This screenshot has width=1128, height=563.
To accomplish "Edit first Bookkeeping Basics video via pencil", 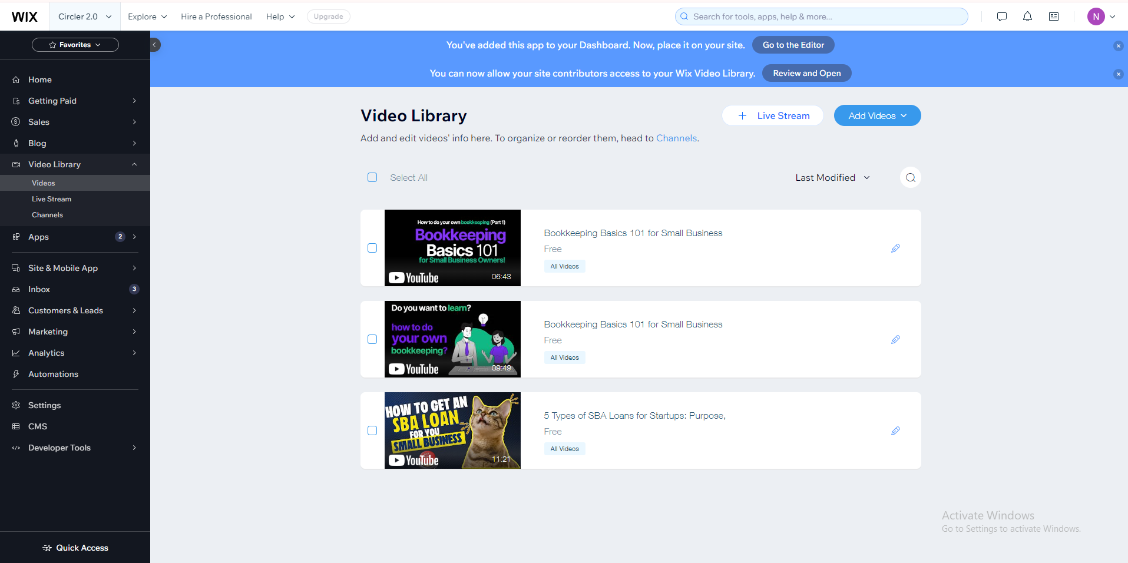I will point(895,248).
